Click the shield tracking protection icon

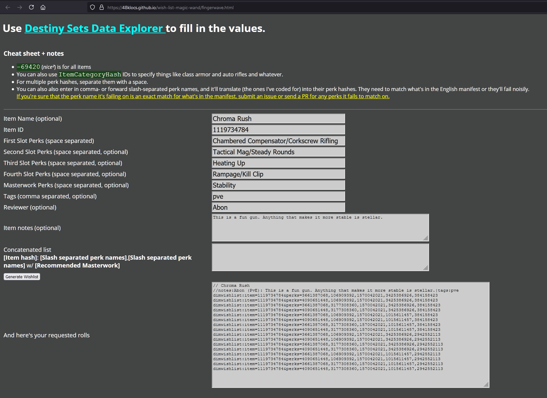[92, 8]
